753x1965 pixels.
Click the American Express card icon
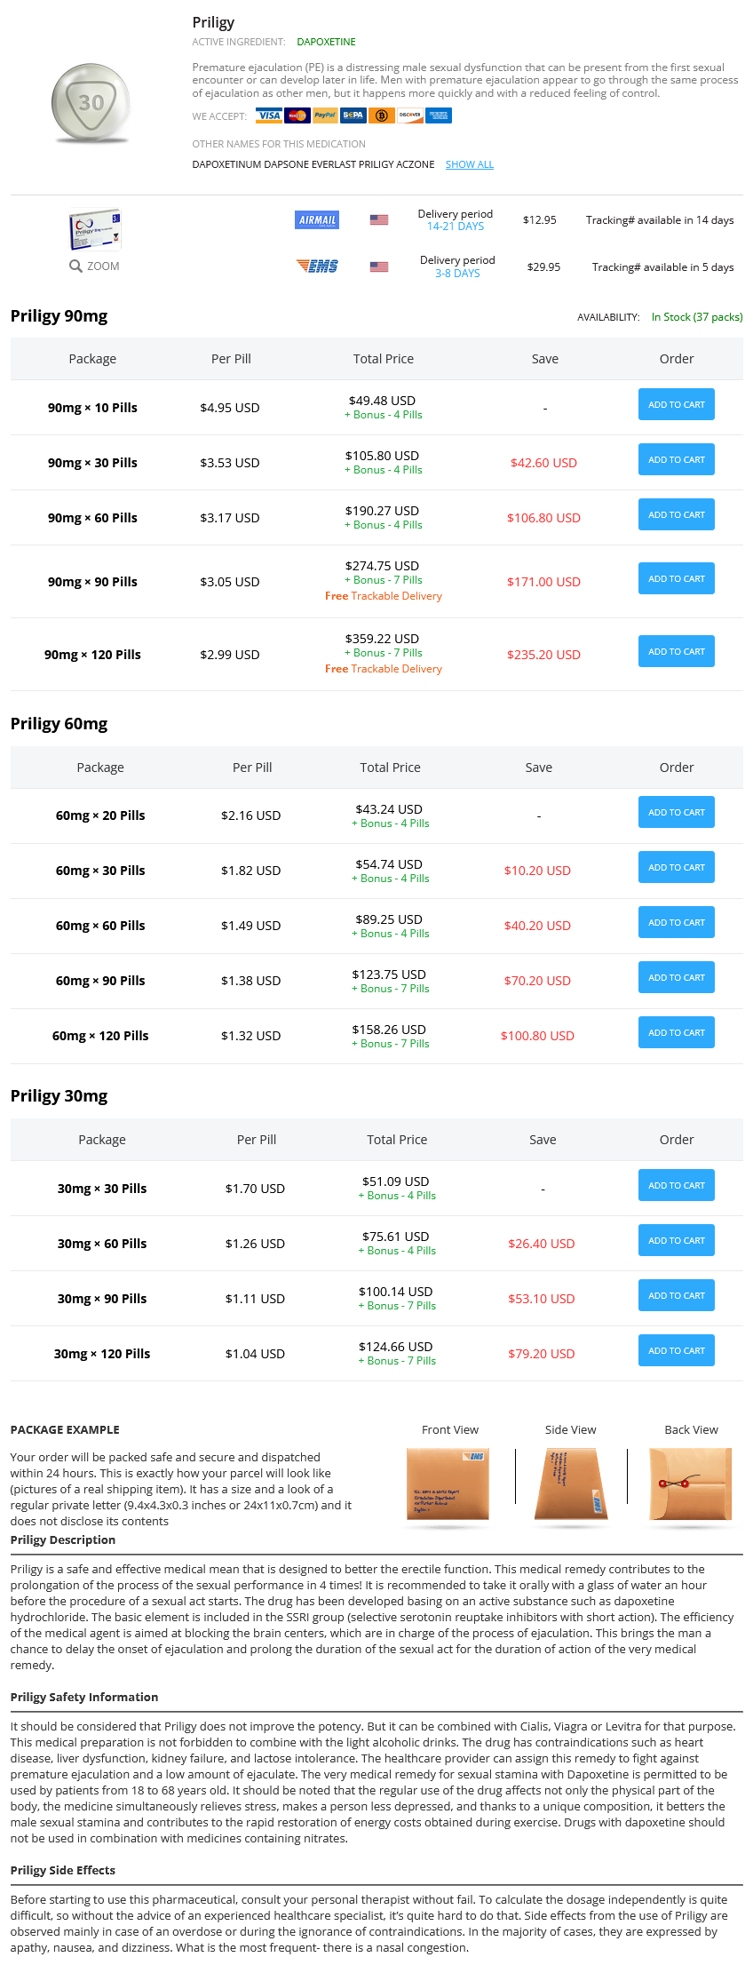(x=438, y=115)
